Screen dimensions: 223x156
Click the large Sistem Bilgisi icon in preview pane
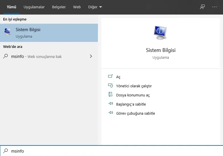click(x=160, y=33)
